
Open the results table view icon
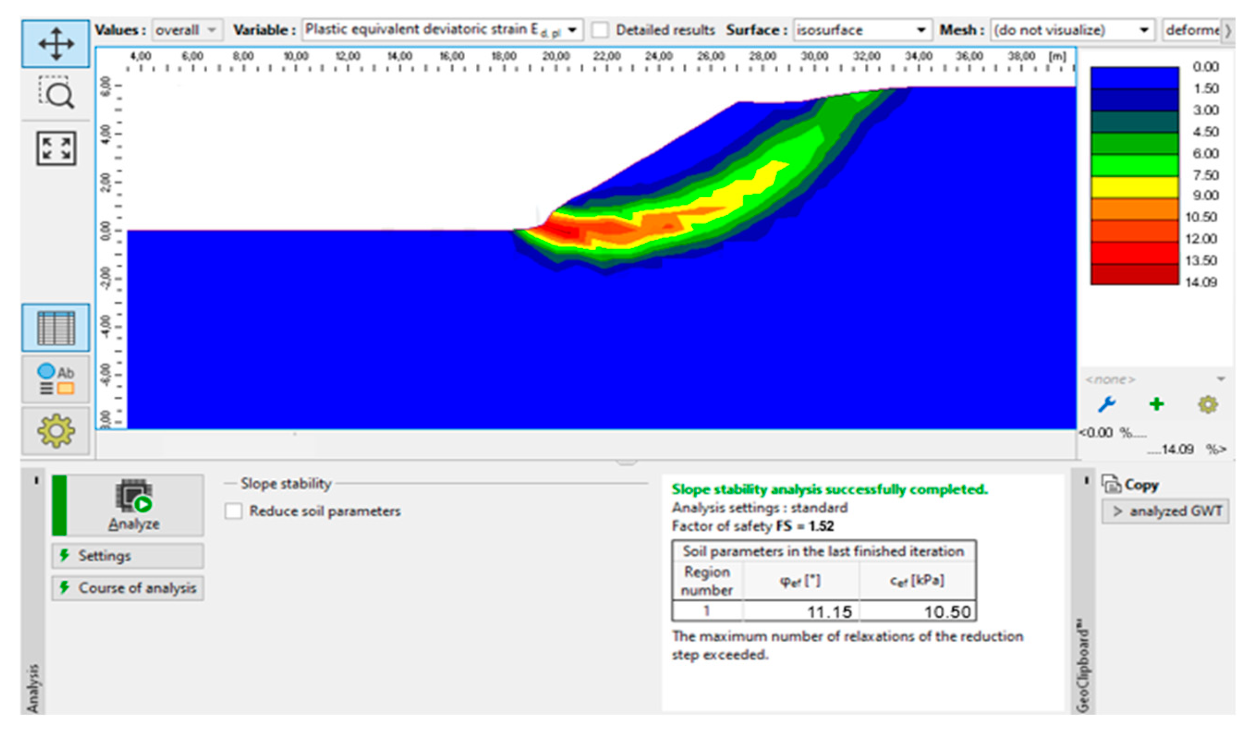pyautogui.click(x=55, y=328)
